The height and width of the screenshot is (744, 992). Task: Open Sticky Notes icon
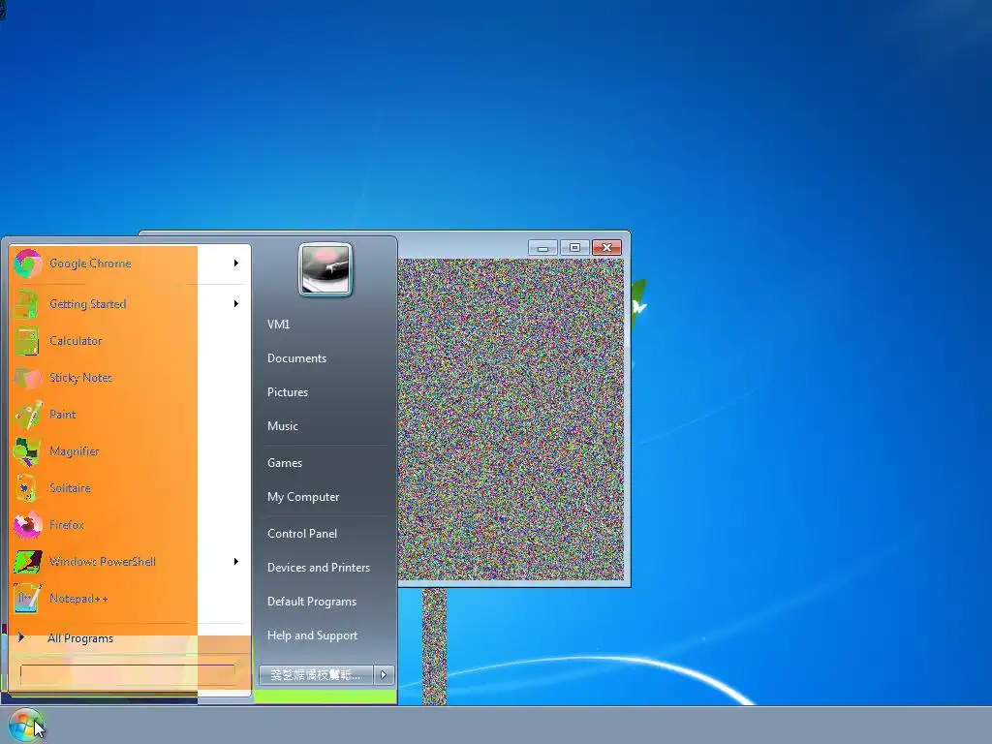pyautogui.click(x=27, y=378)
